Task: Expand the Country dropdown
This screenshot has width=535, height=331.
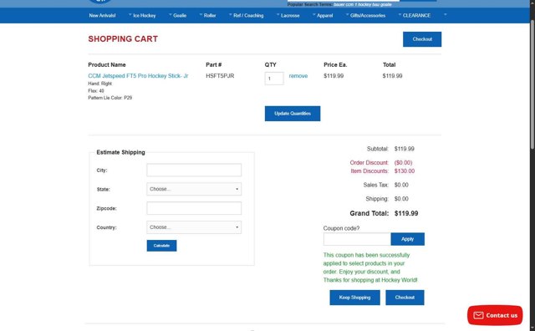Action: click(x=194, y=227)
